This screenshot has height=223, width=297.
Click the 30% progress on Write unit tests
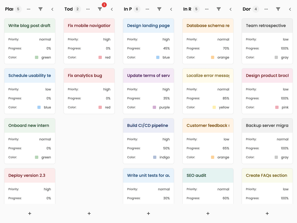click(166, 198)
